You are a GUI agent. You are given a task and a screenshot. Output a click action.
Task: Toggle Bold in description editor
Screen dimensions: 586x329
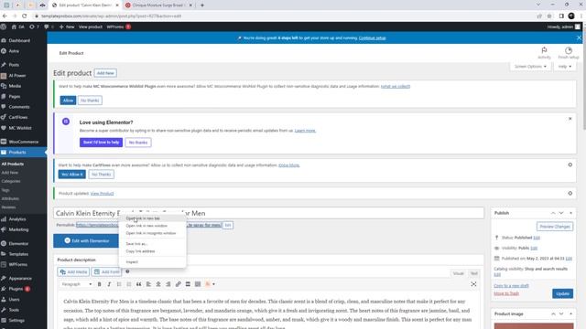pos(100,284)
